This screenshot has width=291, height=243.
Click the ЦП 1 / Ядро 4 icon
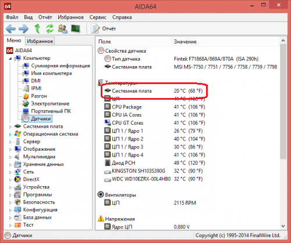click(107, 154)
